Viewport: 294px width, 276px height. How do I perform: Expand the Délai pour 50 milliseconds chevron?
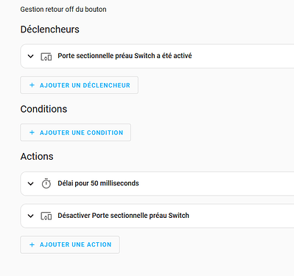point(30,183)
